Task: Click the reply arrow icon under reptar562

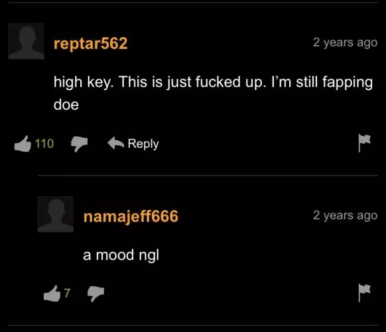Action: [x=115, y=143]
